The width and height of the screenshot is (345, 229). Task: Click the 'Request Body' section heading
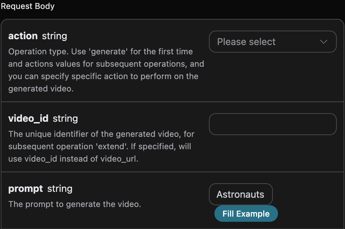coord(28,6)
